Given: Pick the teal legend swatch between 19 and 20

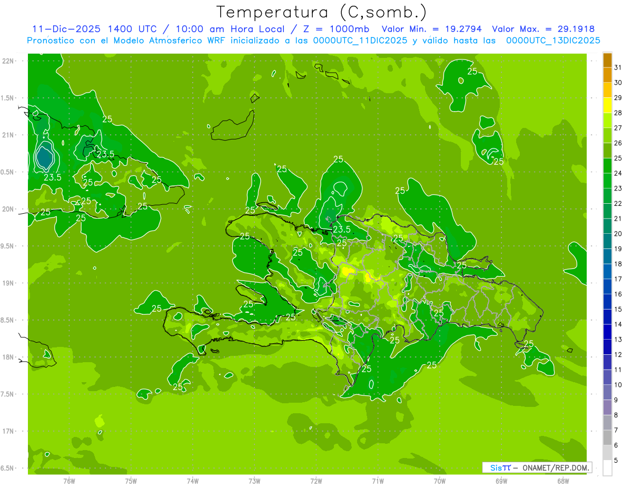Looking at the screenshot, I should click(x=607, y=242).
